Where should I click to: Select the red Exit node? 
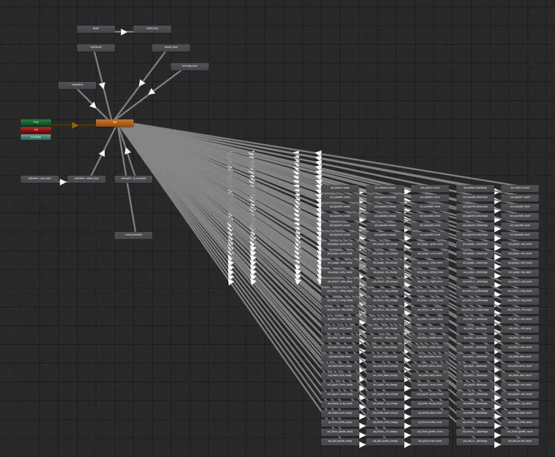tap(36, 130)
